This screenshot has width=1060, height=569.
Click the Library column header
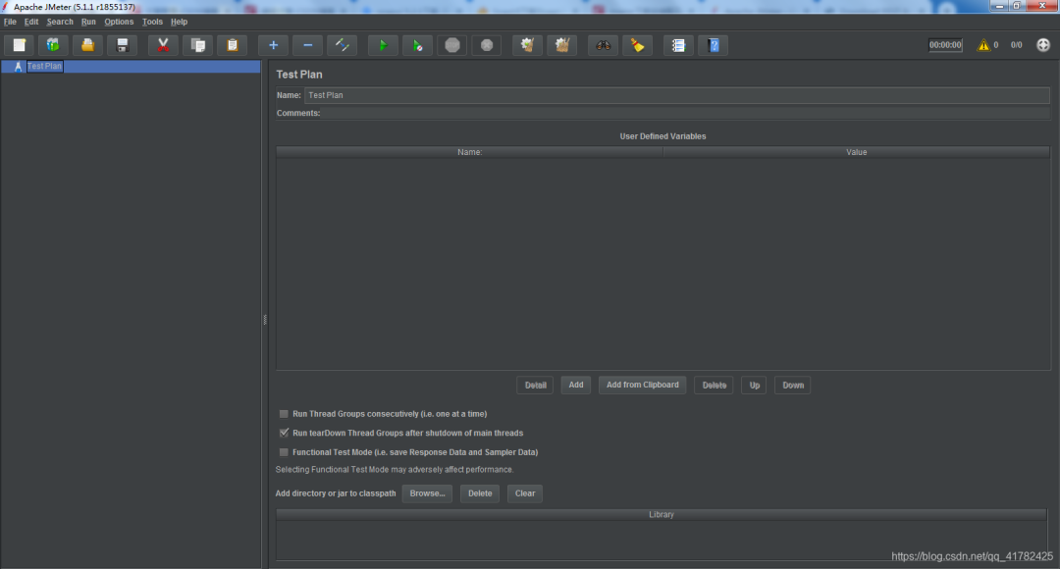coord(662,514)
